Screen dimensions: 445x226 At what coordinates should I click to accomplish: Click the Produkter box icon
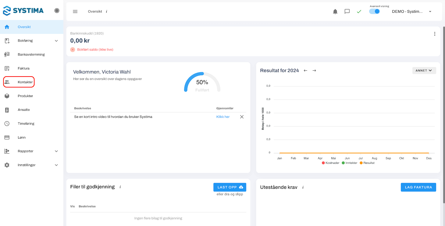coord(7,96)
